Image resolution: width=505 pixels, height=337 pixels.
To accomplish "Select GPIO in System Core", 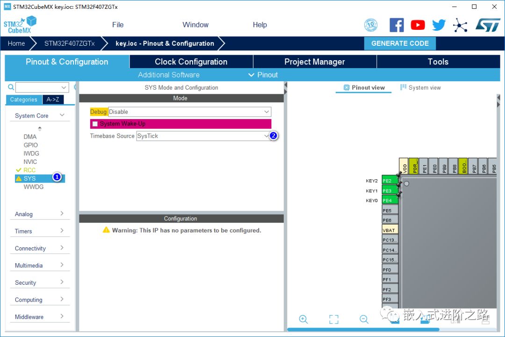I will coord(30,145).
